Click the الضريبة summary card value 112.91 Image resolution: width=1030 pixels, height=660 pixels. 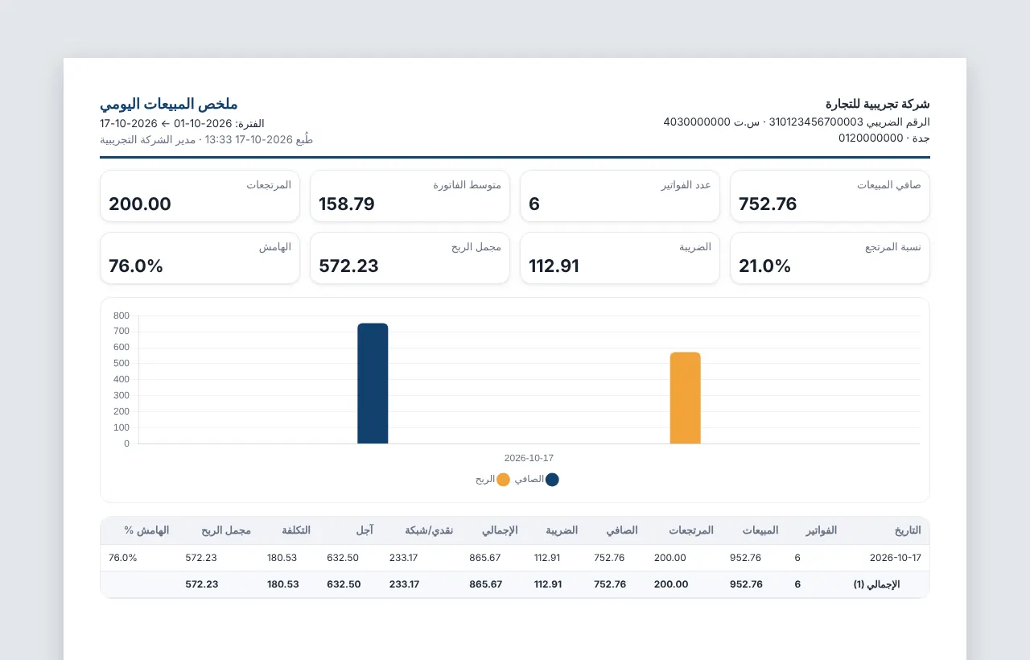coord(554,266)
